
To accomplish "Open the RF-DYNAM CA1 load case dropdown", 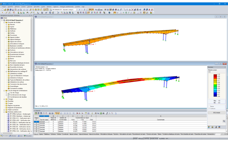I will point(77,9).
